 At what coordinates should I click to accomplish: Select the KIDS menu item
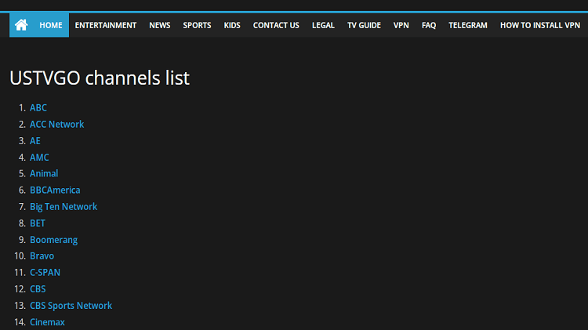click(232, 25)
